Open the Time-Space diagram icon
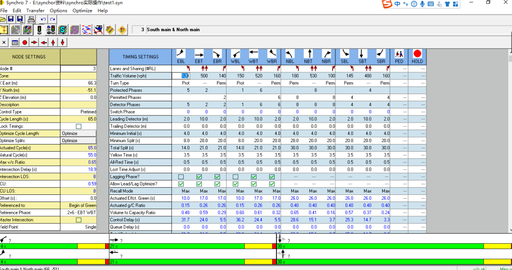Viewport: 512px width, 270px height. [x=87, y=29]
